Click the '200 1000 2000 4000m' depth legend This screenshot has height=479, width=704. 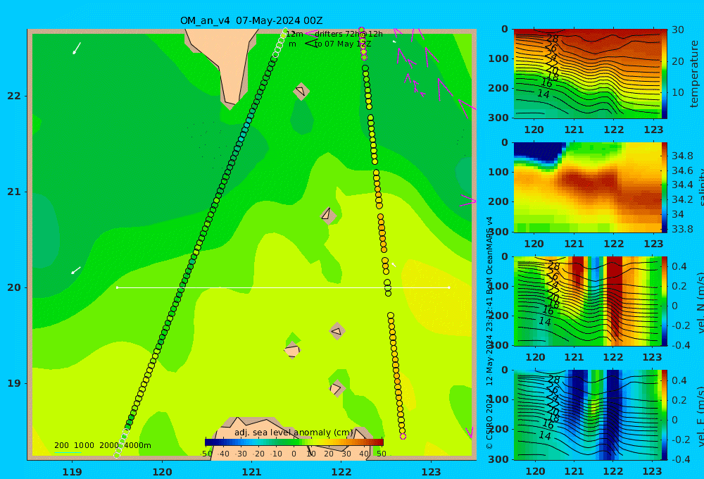pos(102,445)
